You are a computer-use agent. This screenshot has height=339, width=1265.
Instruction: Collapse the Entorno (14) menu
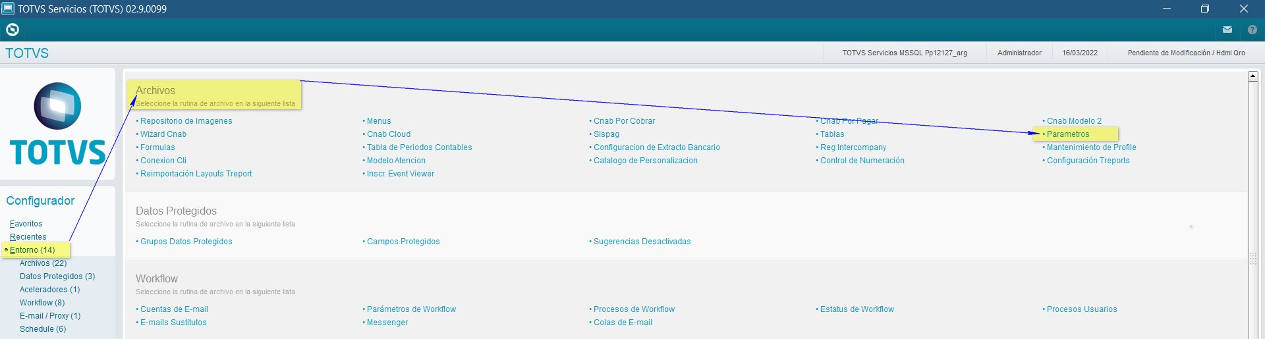click(x=32, y=250)
